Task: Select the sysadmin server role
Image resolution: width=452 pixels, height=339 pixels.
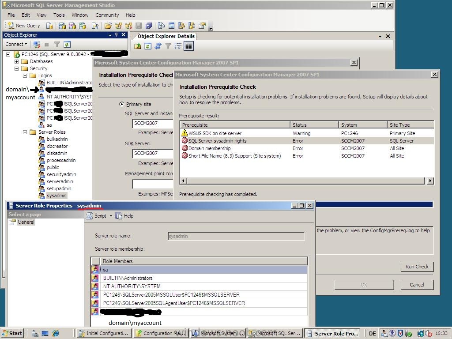Action: click(x=56, y=196)
